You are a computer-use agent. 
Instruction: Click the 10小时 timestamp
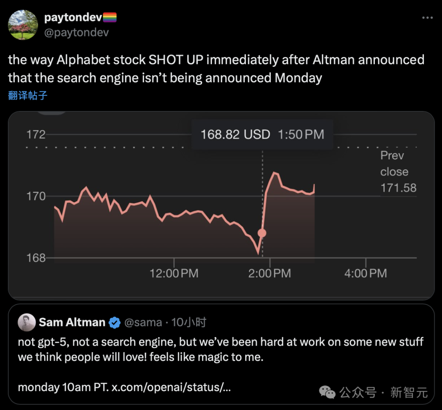click(188, 323)
